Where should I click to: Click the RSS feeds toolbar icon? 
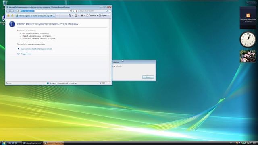pyautogui.click(x=76, y=15)
